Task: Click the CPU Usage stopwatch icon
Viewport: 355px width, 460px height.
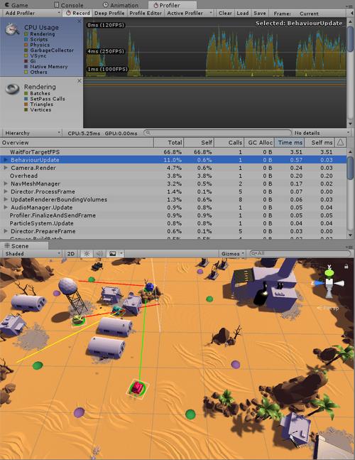Action: tap(12, 30)
